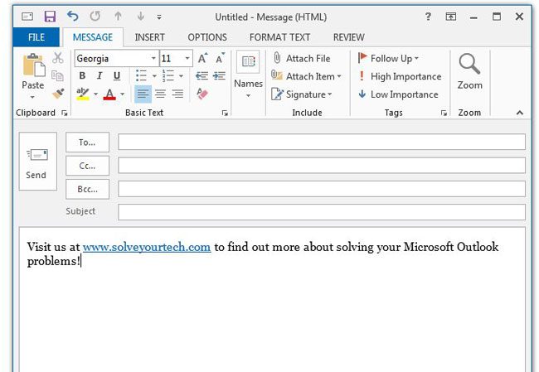The width and height of the screenshot is (539, 372).
Task: Click the Save icon in the title bar
Action: (50, 17)
